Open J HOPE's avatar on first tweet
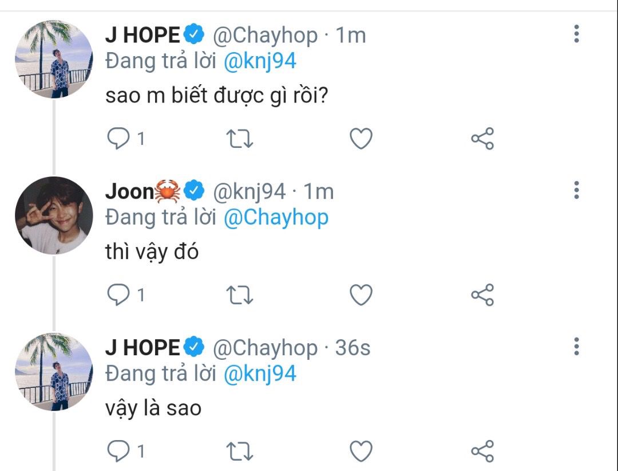The image size is (618, 471). click(x=54, y=59)
